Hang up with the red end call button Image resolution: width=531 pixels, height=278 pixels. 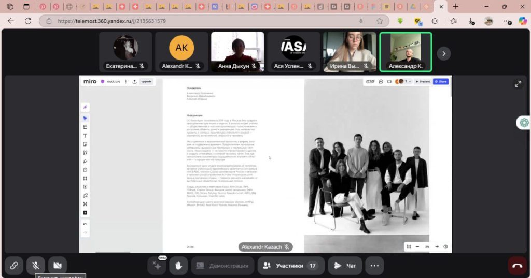point(517,266)
